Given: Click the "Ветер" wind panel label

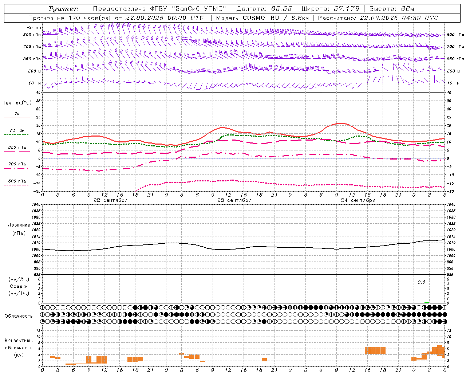Looking at the screenshot, I should (x=33, y=28).
